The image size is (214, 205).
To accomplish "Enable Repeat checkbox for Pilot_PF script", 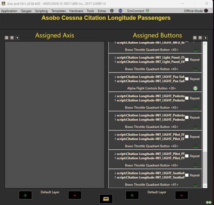I will coord(187,156).
